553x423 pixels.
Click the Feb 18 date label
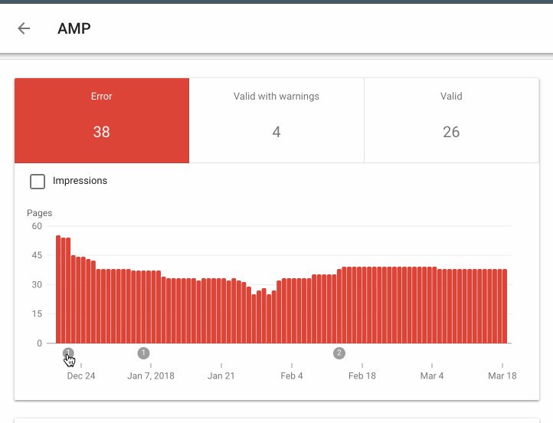pos(362,375)
